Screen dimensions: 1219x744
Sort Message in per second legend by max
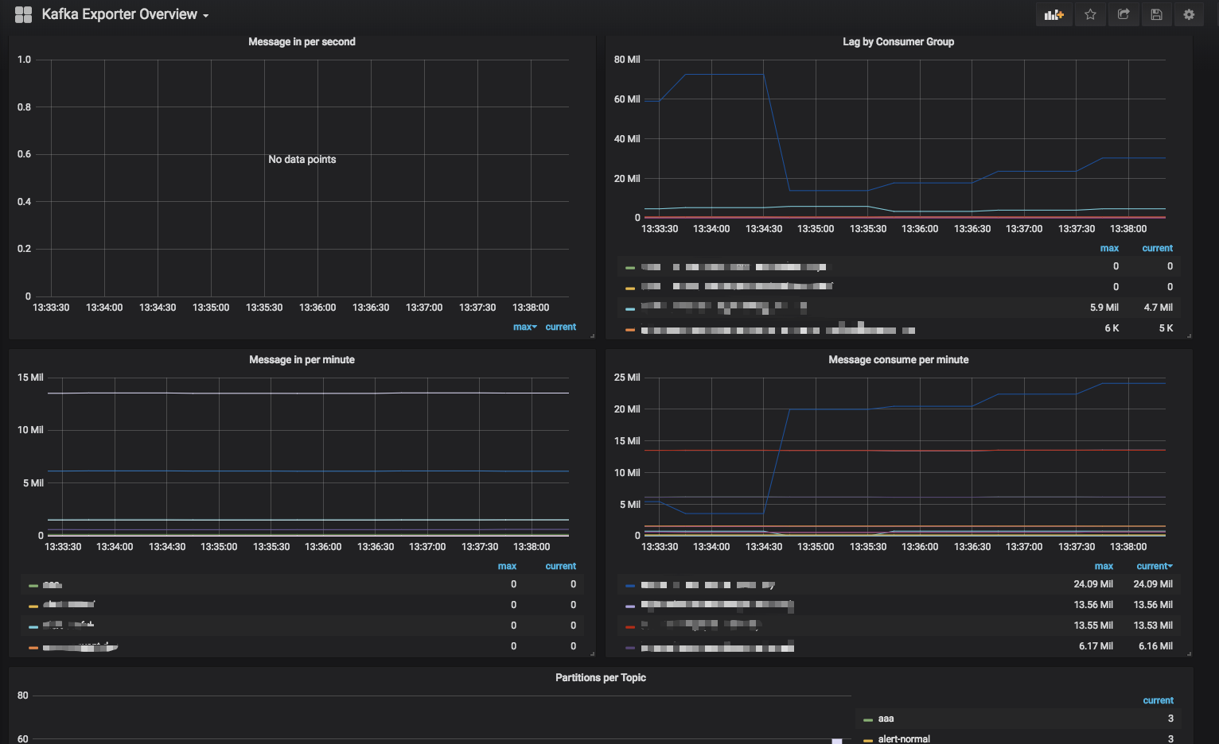point(524,327)
